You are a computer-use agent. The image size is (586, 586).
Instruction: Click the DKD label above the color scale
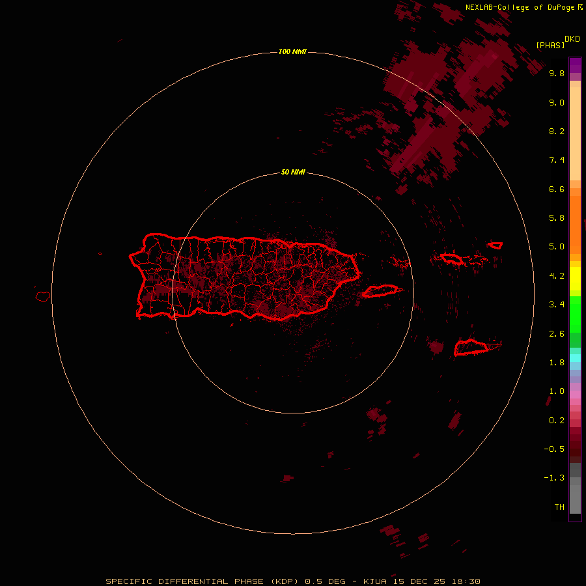click(x=572, y=39)
